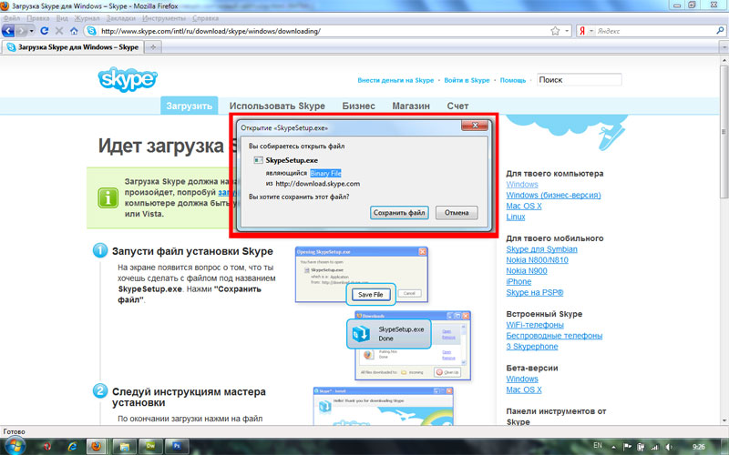Select the Загрузить navigation tab
Screen dimensions: 729x455
tap(190, 106)
